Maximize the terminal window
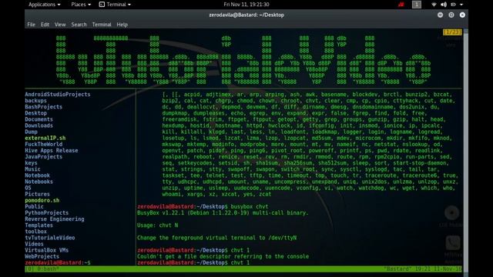The image size is (493, 277). [x=451, y=15]
